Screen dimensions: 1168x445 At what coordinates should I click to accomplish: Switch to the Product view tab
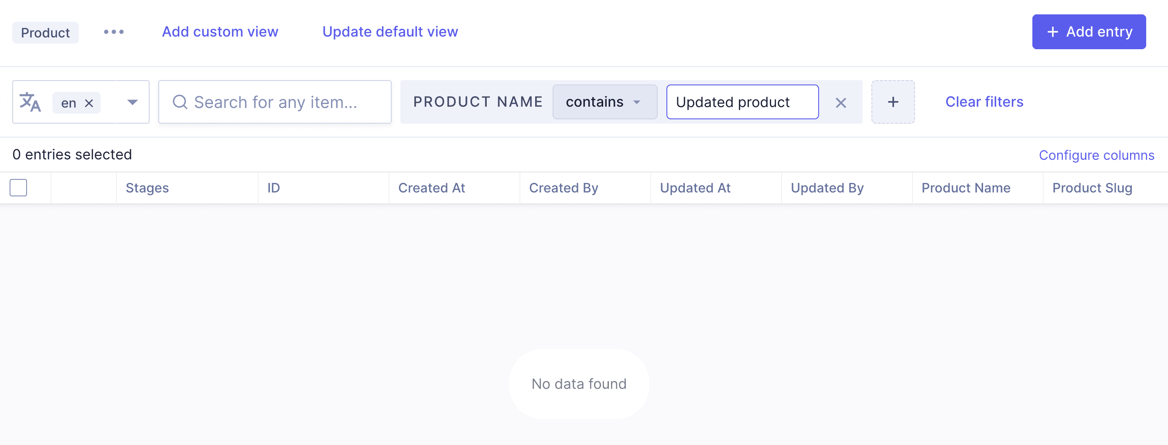45,32
